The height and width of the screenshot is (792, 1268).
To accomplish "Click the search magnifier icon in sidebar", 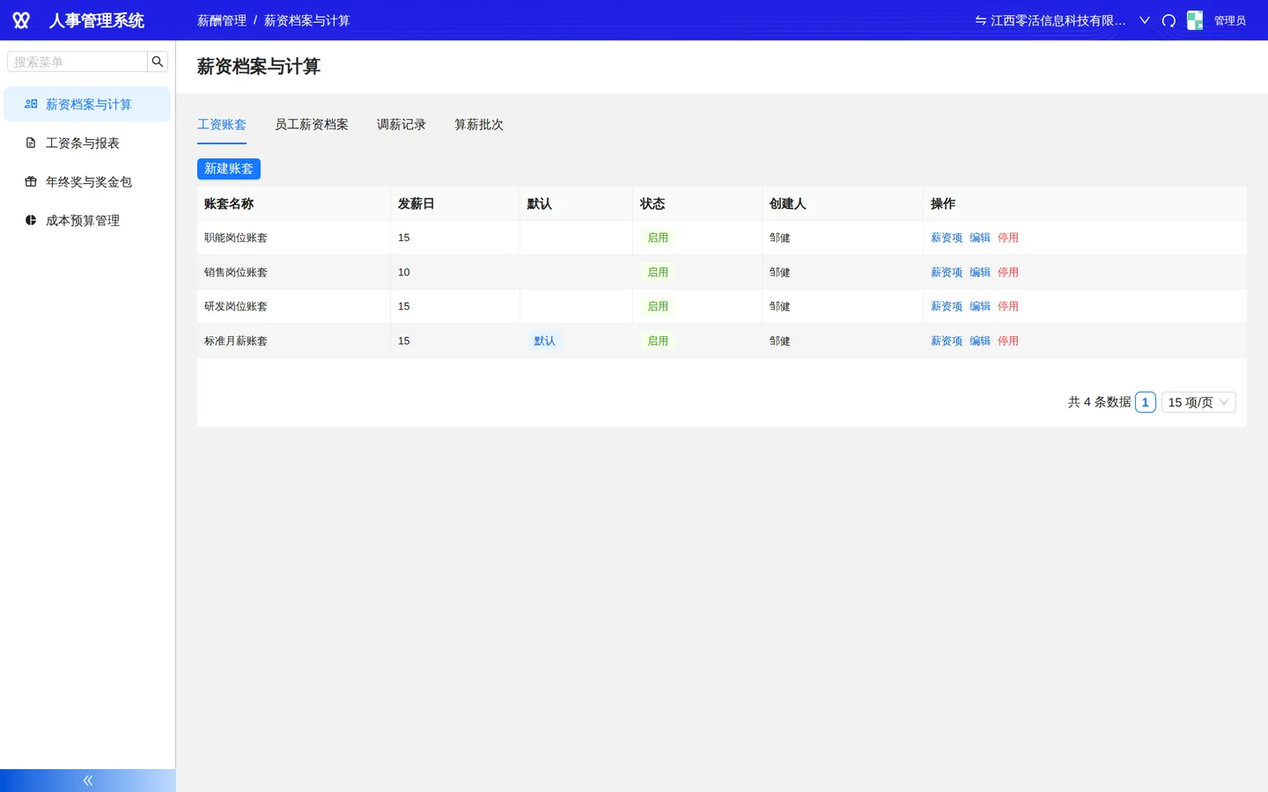I will [158, 62].
